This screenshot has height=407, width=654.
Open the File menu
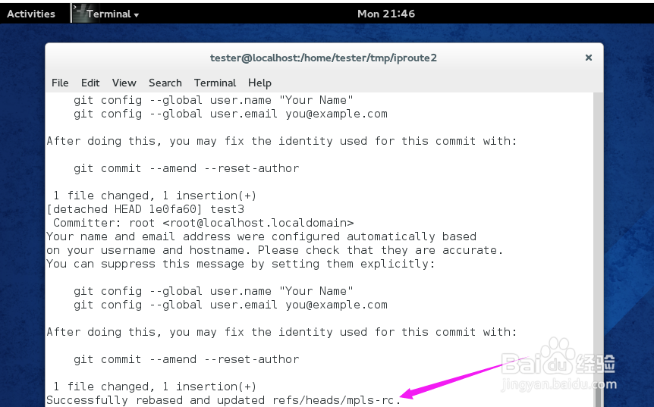click(x=60, y=83)
